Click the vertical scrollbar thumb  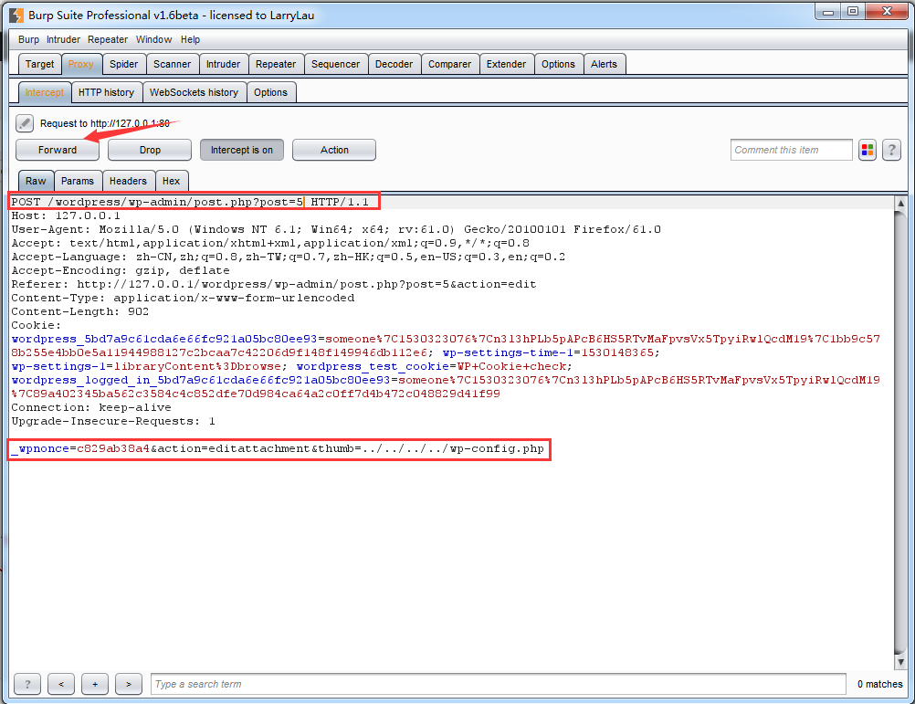click(x=900, y=433)
